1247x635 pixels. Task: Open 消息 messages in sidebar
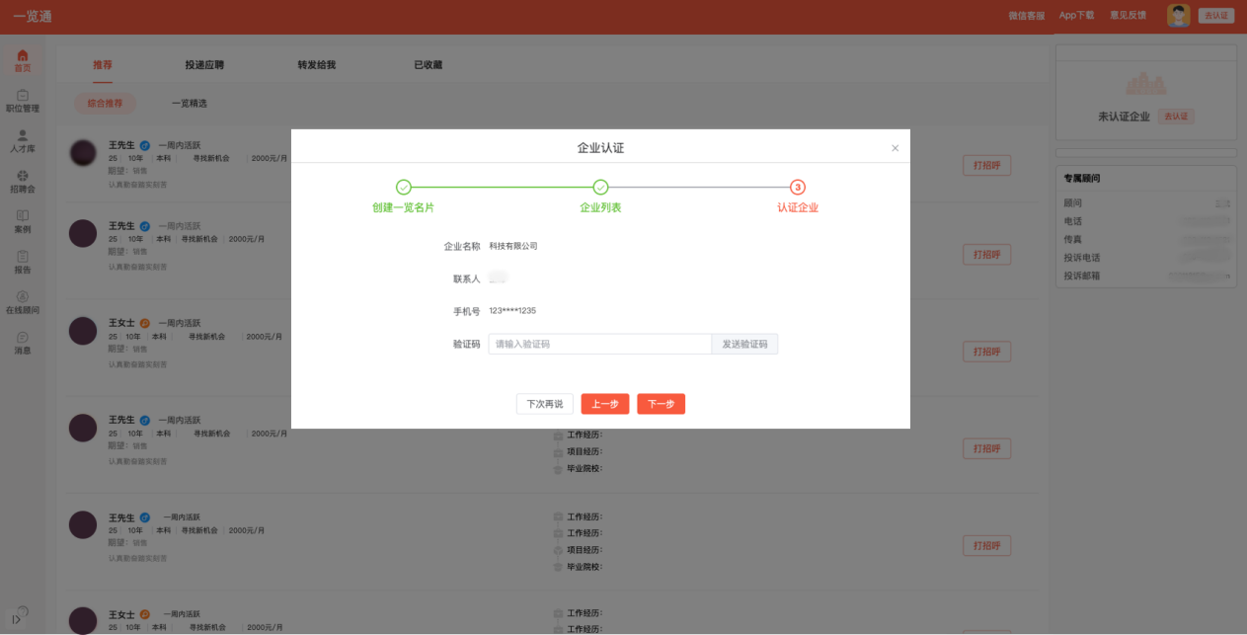22,344
